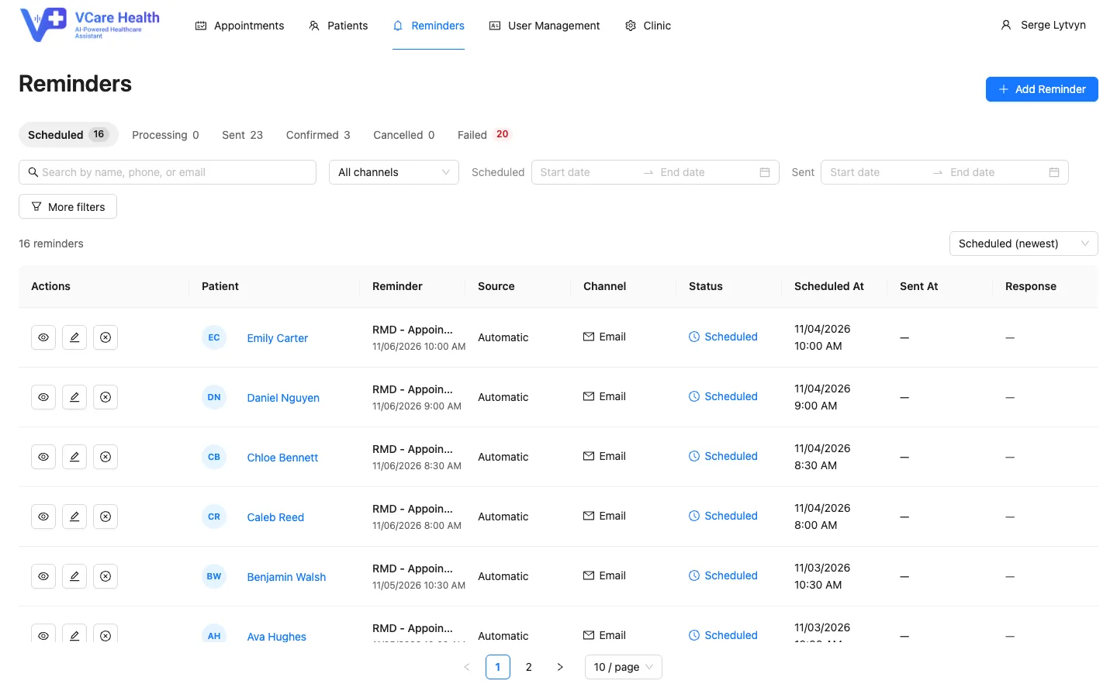Expand More filters
This screenshot has height=698, width=1117.
(67, 206)
